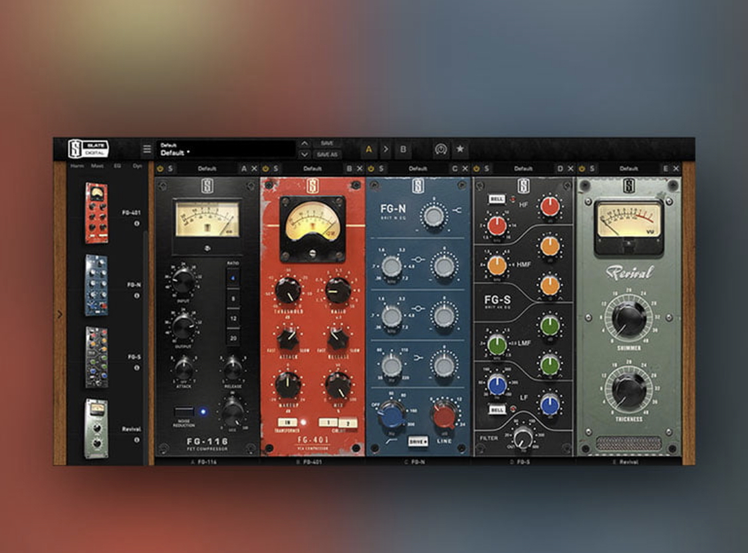Open main preset selector showing Default
Image resolution: width=748 pixels, height=553 pixels.
(x=226, y=149)
